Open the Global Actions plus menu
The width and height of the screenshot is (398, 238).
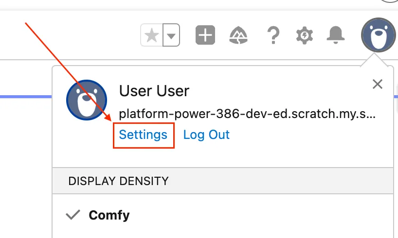[205, 35]
